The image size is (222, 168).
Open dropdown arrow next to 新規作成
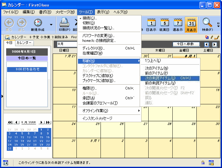coord(51,25)
